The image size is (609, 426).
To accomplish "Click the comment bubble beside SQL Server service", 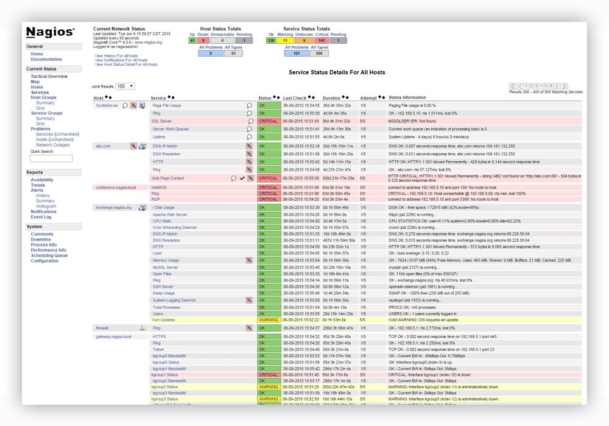I will point(251,121).
